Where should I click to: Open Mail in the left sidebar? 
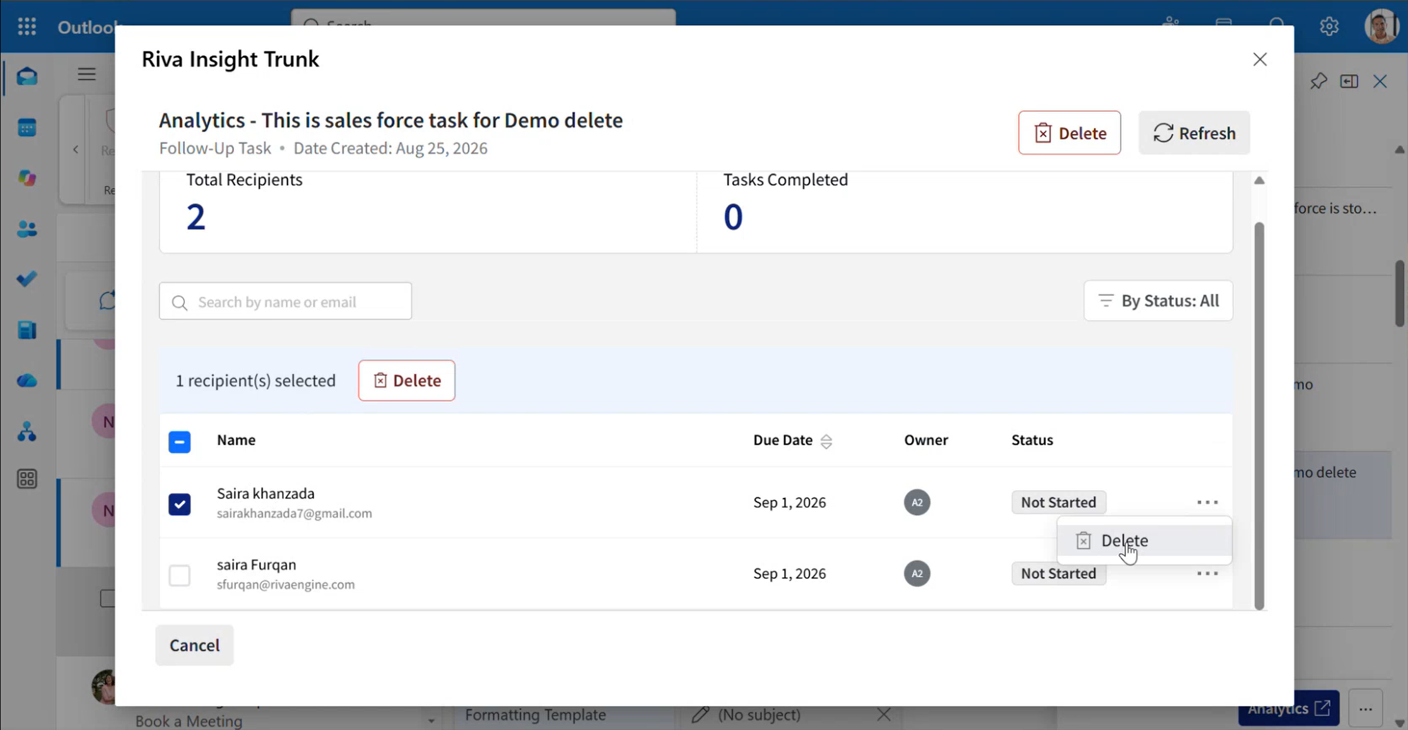[x=26, y=77]
